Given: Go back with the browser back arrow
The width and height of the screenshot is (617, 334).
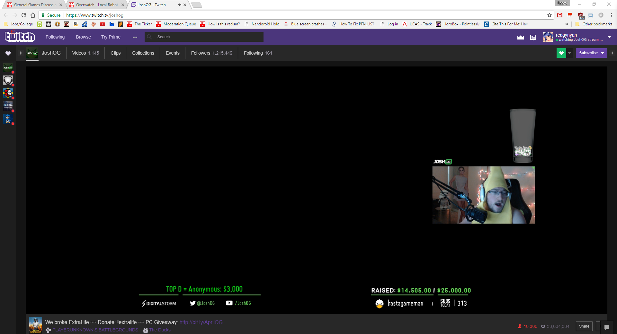Looking at the screenshot, I should pos(6,15).
